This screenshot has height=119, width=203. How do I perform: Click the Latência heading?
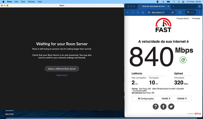[137, 73]
